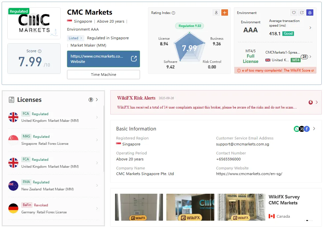Click the radar chart 7.99 score
Viewport: 323px width, 228px height.
(x=189, y=48)
